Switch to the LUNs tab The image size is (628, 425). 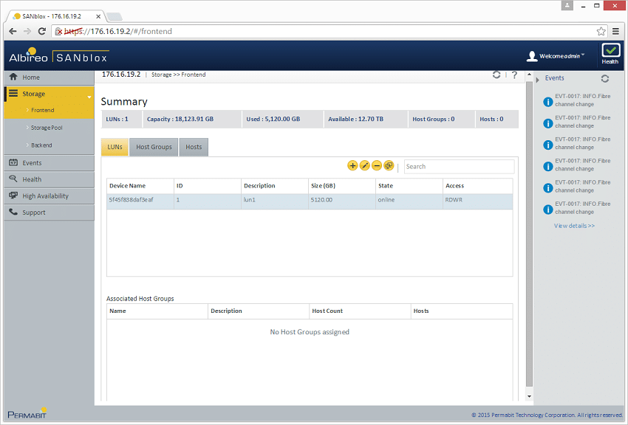(115, 147)
